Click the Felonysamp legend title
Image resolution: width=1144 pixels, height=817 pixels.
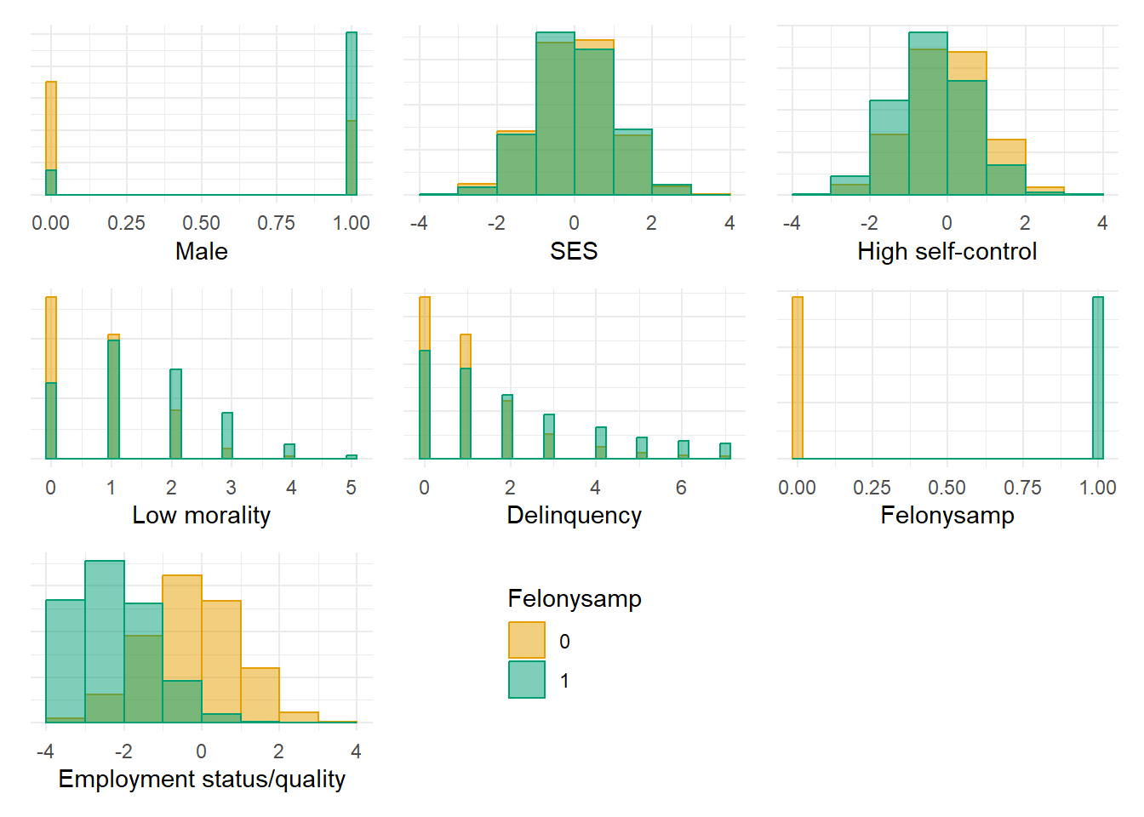(x=575, y=599)
